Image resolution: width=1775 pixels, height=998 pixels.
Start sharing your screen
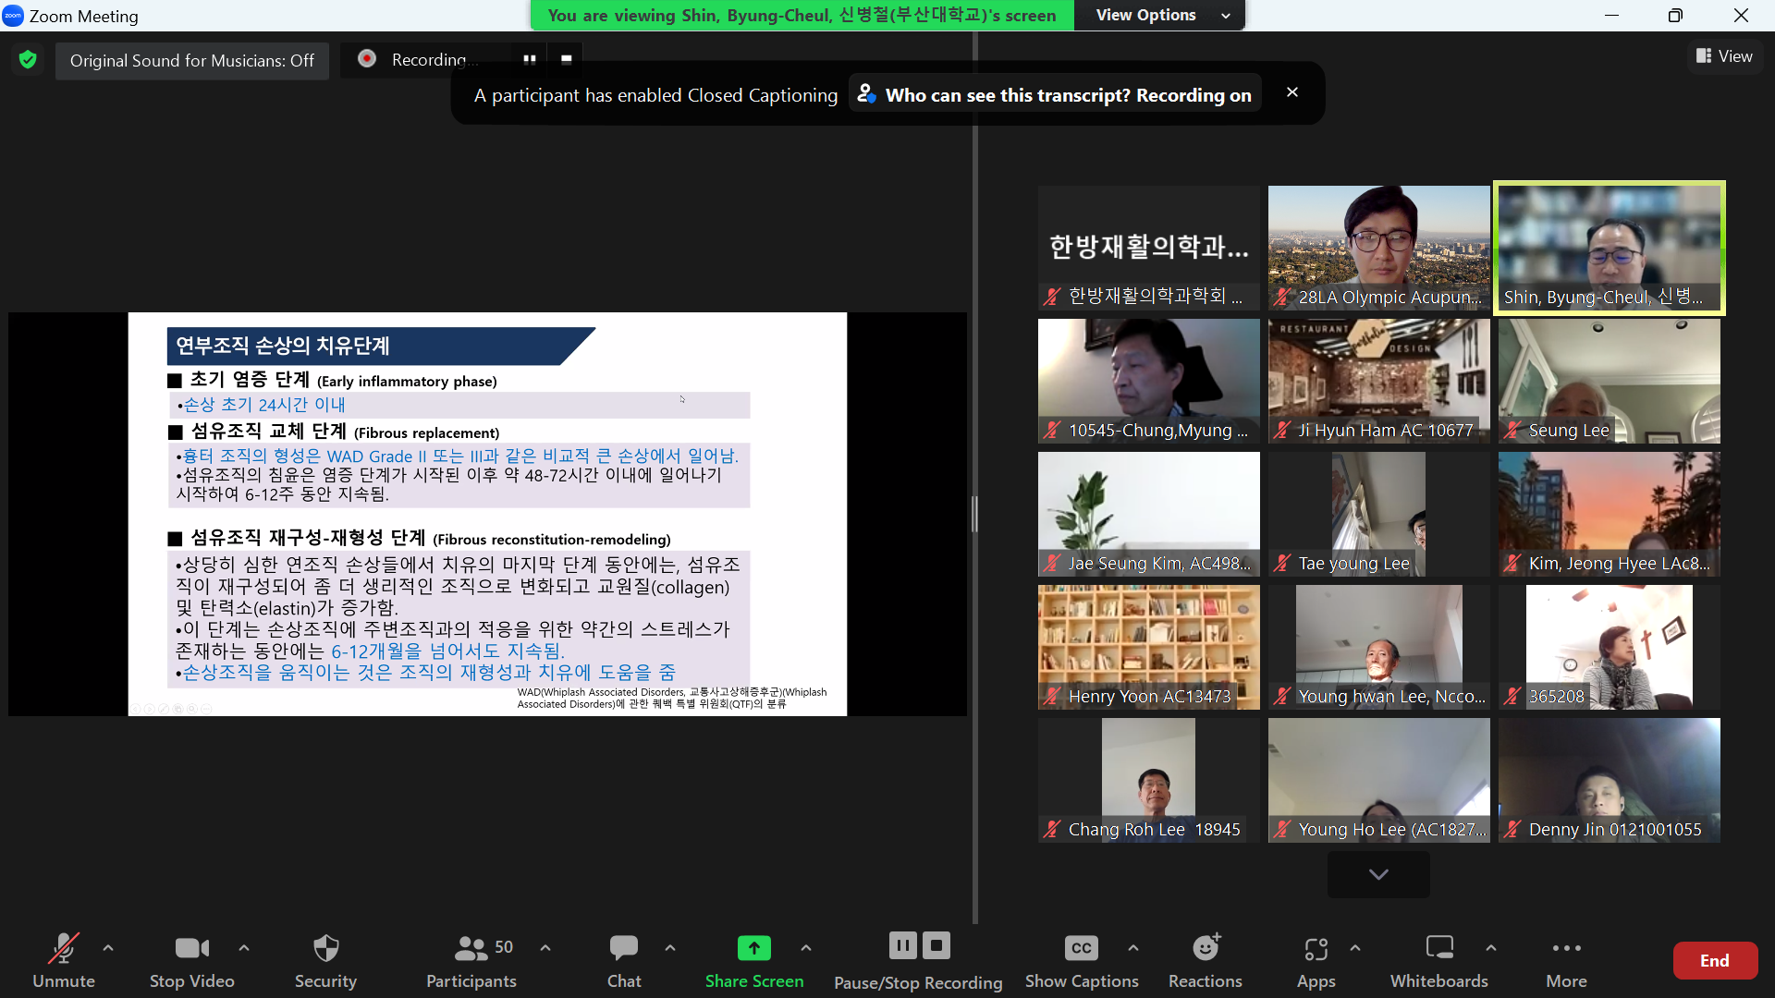754,960
